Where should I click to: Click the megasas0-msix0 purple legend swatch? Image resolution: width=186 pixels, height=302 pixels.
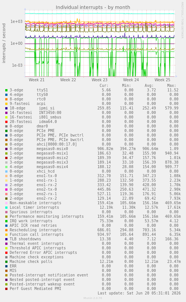click(x=6, y=149)
